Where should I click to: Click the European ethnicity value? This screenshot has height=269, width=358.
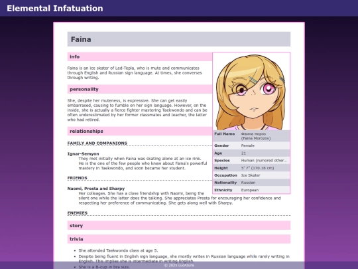250,190
